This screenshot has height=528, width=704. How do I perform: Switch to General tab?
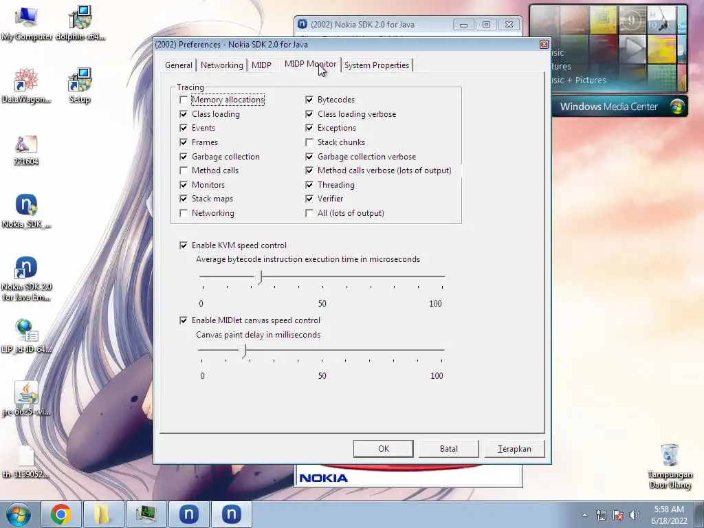tap(178, 65)
